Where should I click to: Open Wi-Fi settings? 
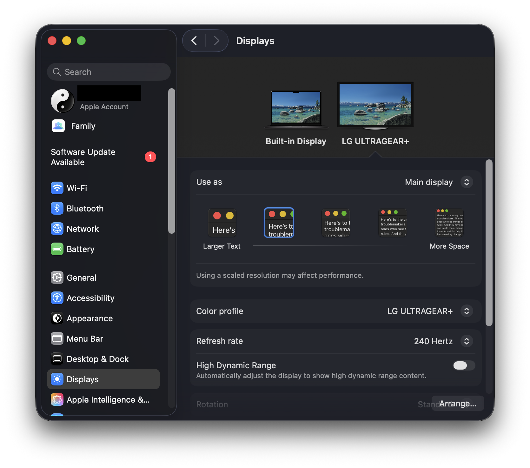coord(103,188)
